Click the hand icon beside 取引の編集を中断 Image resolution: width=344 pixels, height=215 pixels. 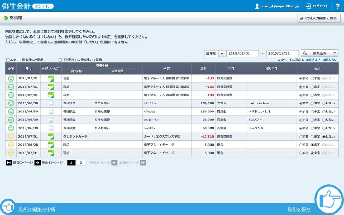click(x=8, y=206)
